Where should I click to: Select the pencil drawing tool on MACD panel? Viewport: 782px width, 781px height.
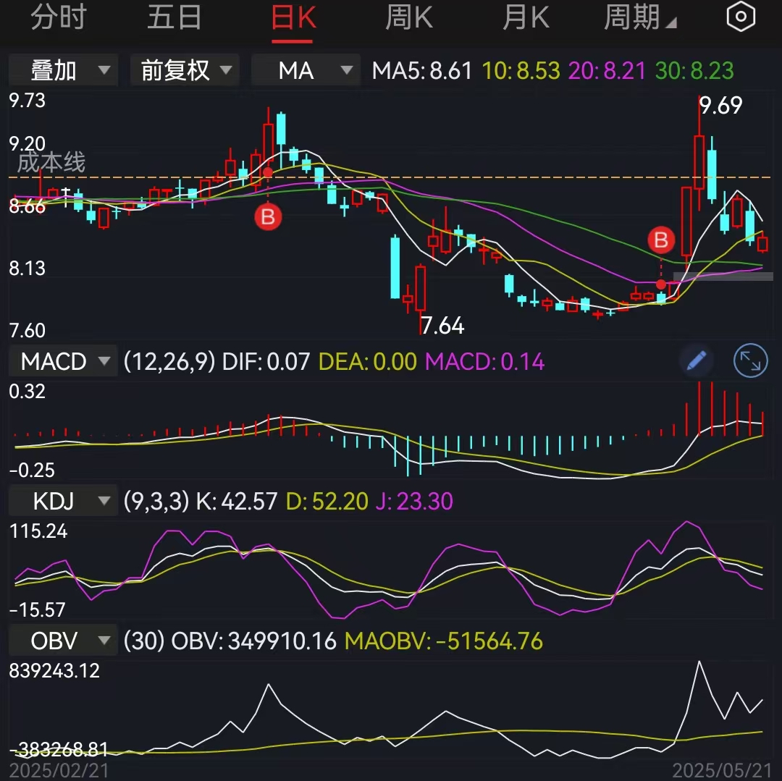click(696, 360)
